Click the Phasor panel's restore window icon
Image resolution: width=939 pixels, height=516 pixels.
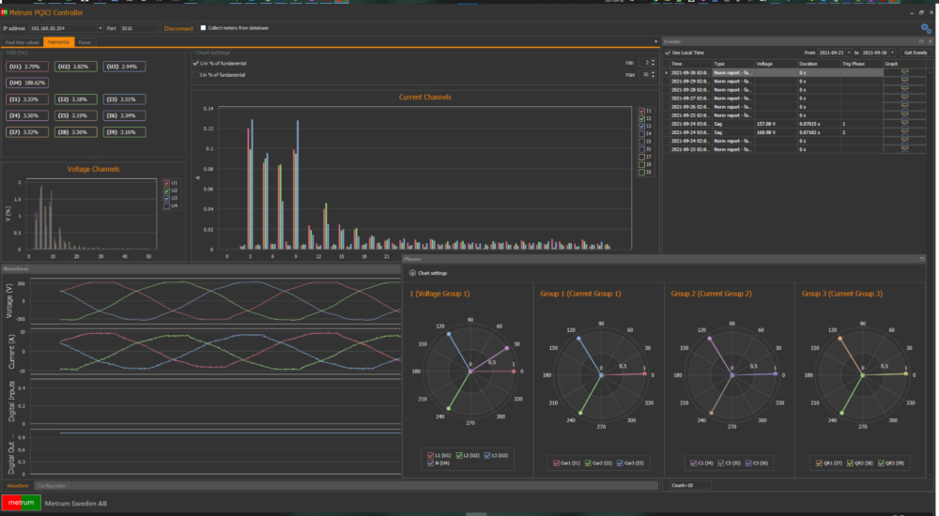922,259
